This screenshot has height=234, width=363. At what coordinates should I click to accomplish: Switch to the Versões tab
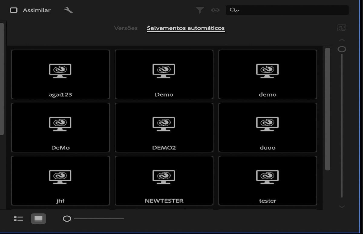[126, 28]
